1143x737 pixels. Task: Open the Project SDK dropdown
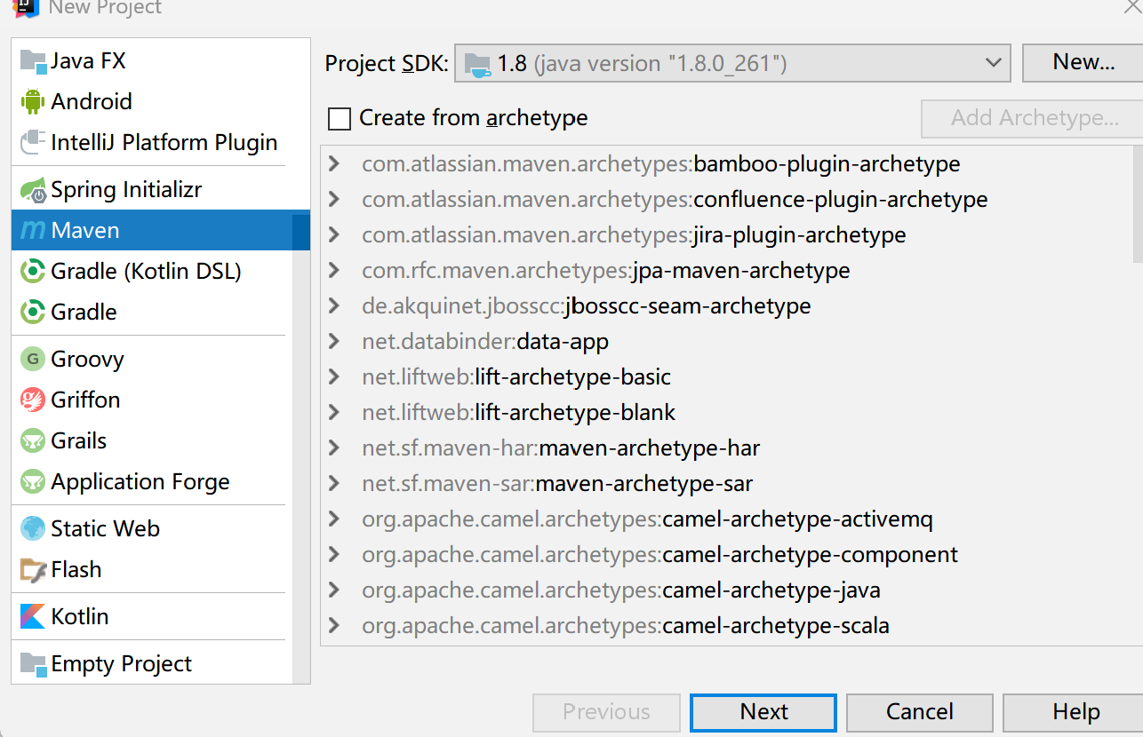pos(732,64)
